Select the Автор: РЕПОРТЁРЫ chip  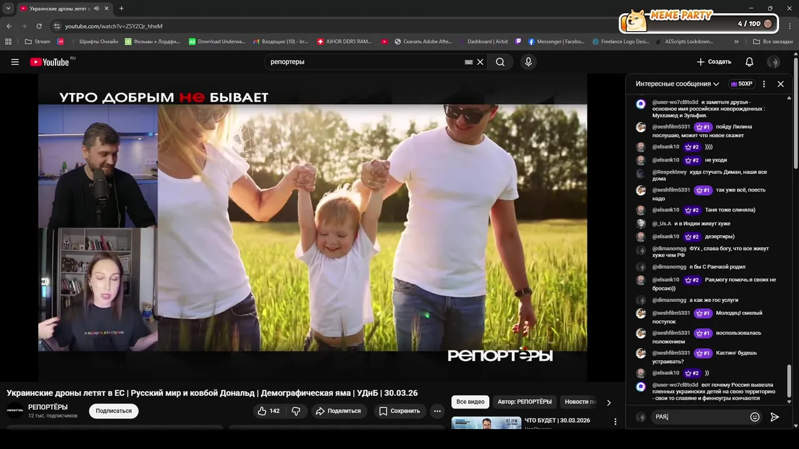point(525,402)
